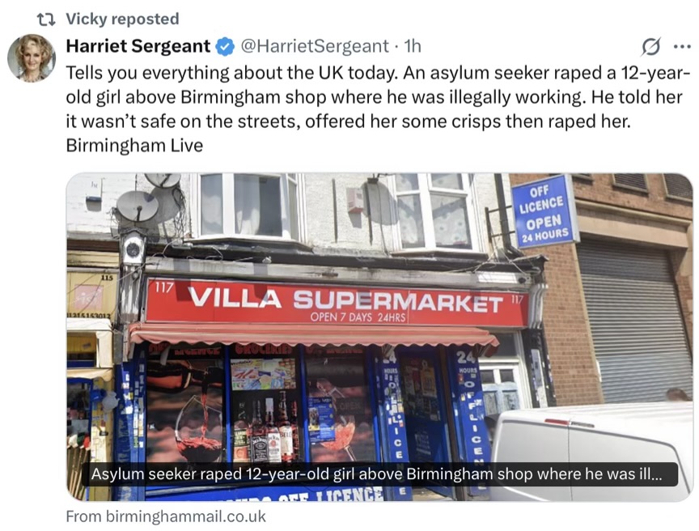Click the satellite dish in the photo
Viewport: 699px width, 531px height.
pos(138,206)
